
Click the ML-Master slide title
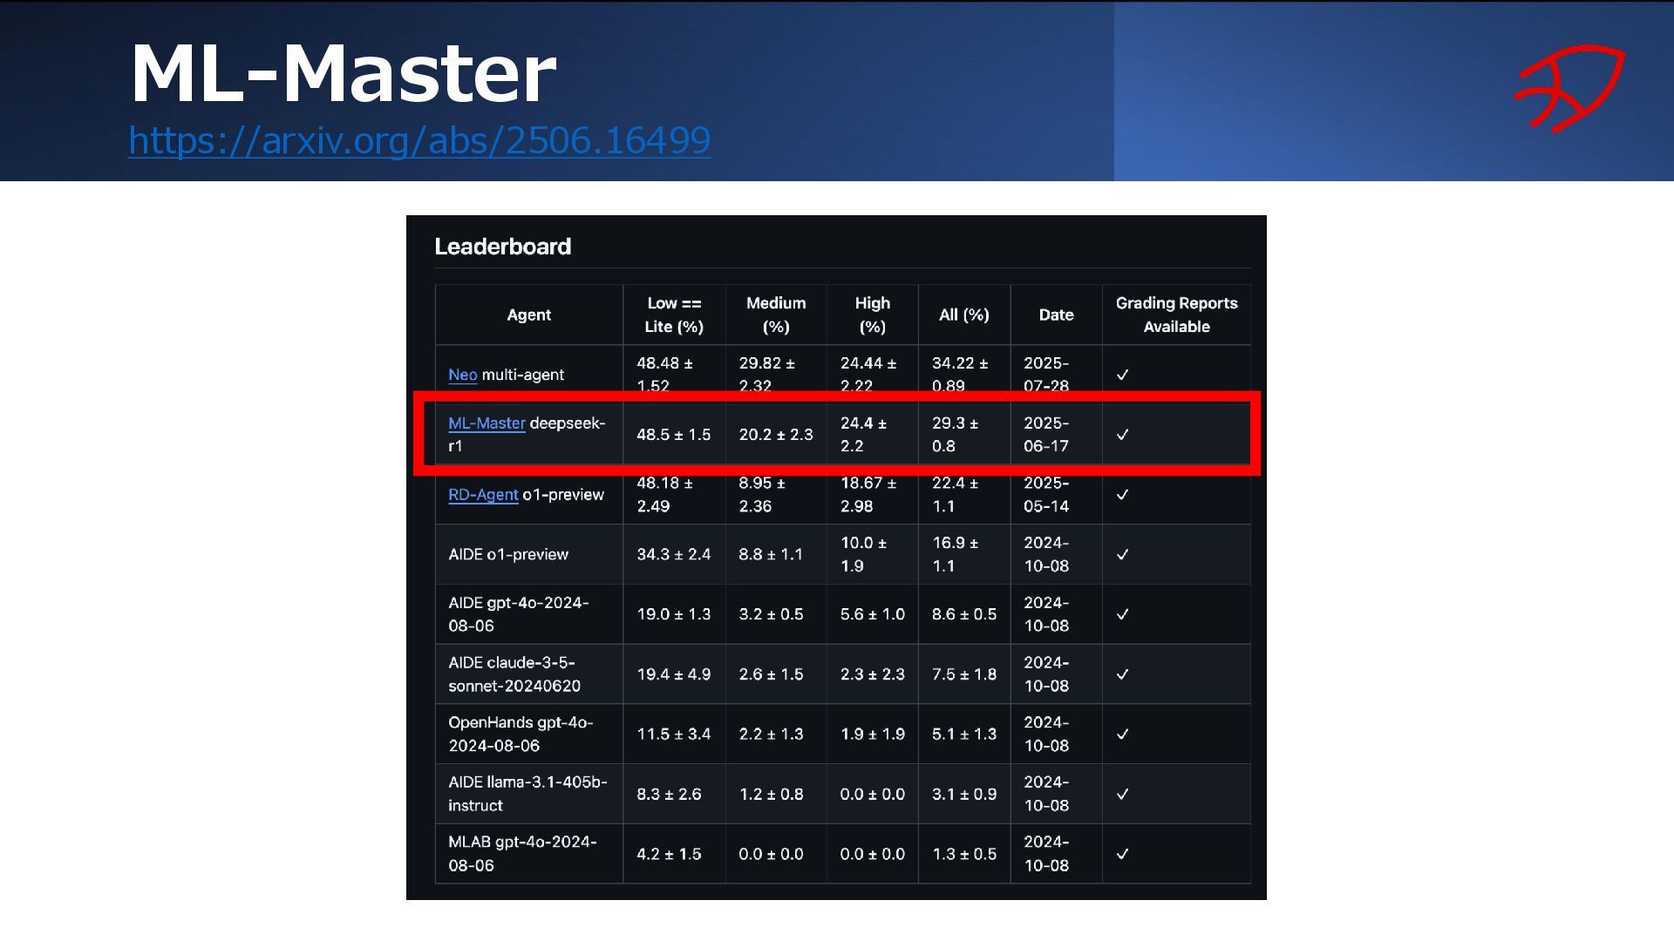tap(343, 73)
